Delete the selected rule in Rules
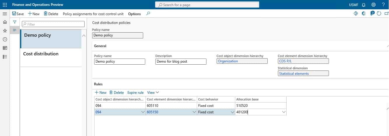Screen dimensions: 389x136 [117, 92]
